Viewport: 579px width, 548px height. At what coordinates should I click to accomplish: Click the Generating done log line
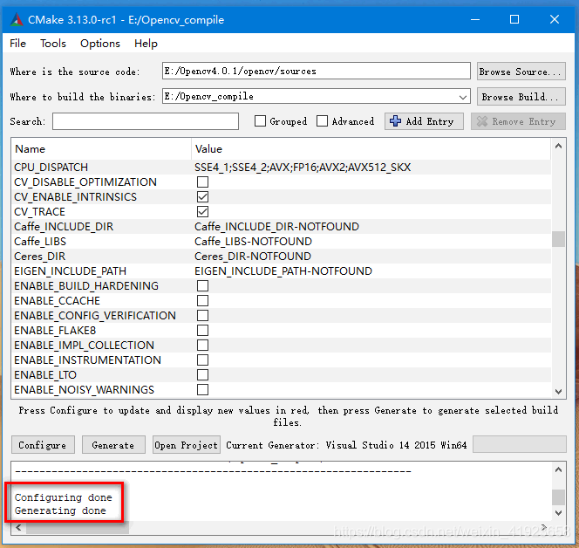(x=60, y=510)
